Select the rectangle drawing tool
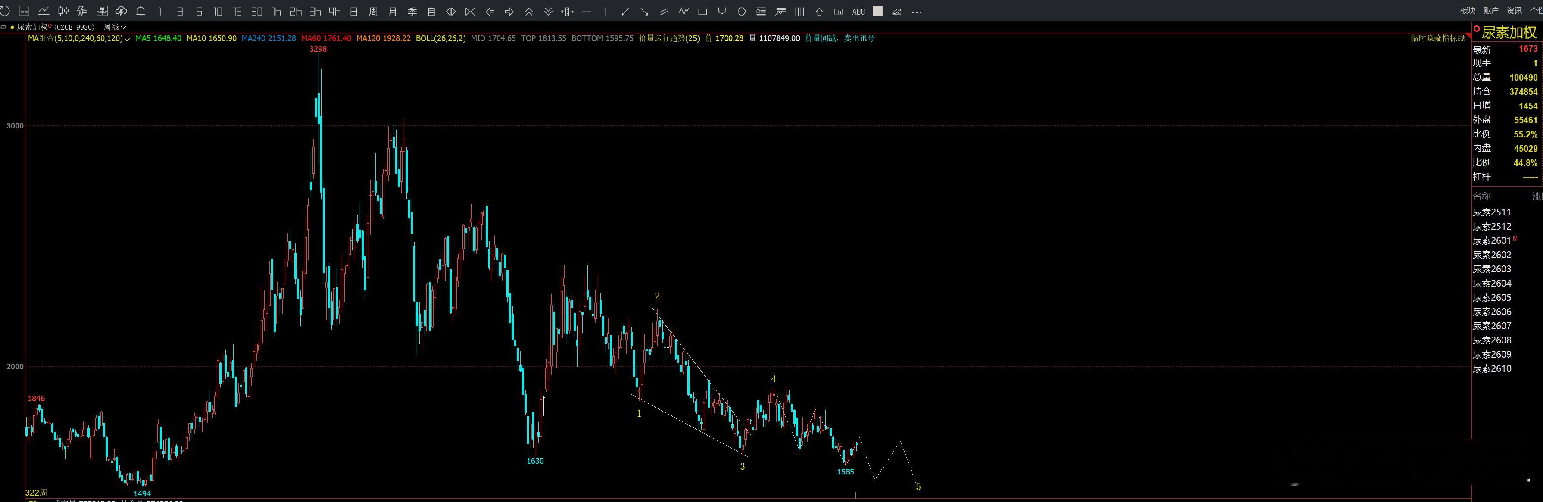This screenshot has height=502, width=1543. [x=703, y=11]
